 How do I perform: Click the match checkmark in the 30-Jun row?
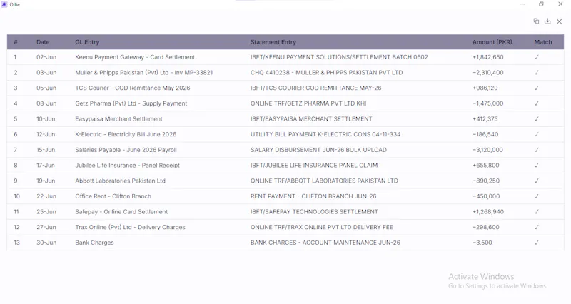coord(537,243)
